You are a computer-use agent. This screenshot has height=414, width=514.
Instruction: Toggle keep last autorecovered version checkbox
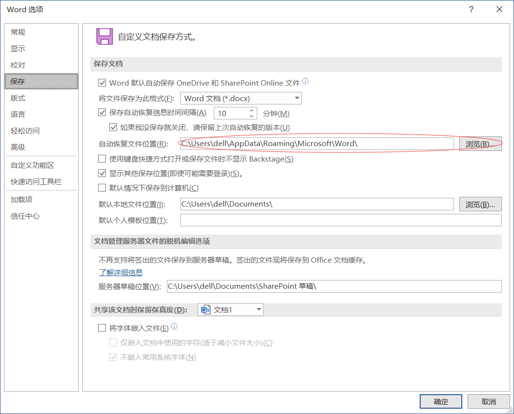[x=113, y=127]
